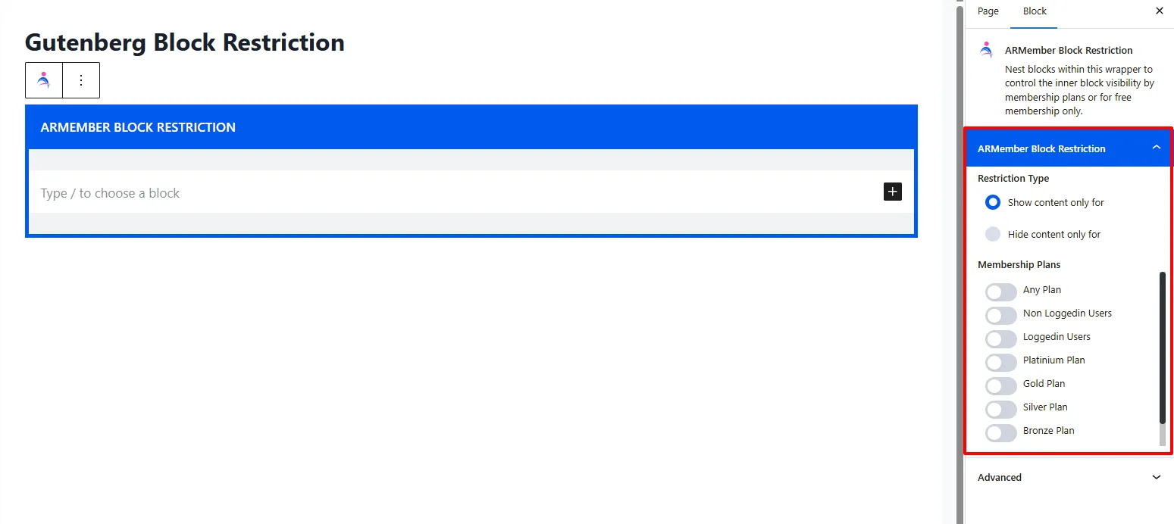Close the settings sidebar with the X

(x=1159, y=11)
